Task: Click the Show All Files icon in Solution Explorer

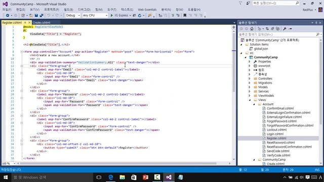Action: (278, 29)
